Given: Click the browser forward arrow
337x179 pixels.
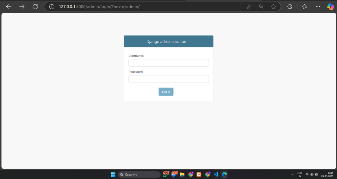Looking at the screenshot, I should point(22,7).
